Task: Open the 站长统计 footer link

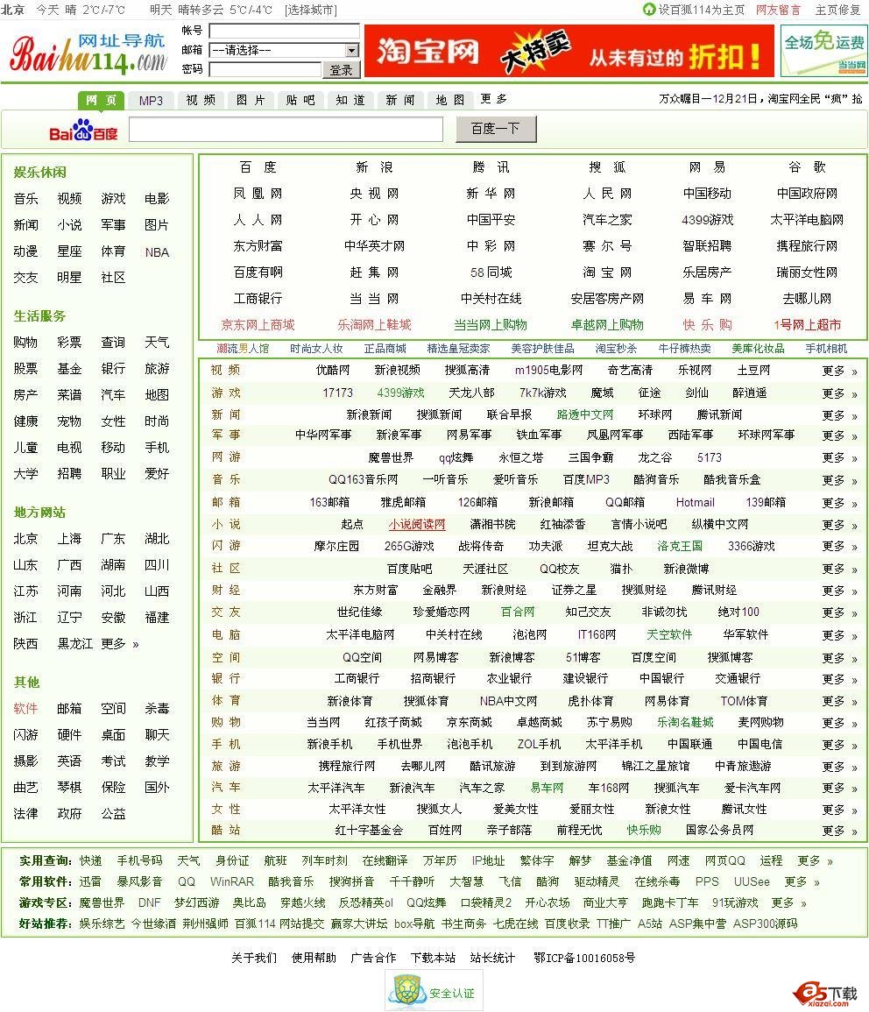Action: pos(493,958)
